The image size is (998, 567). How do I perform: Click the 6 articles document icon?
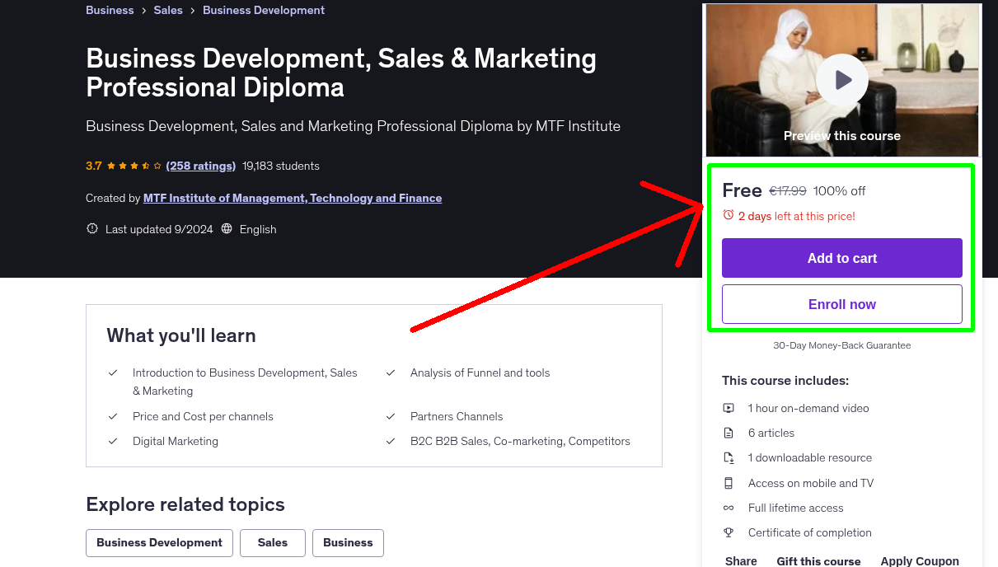coord(729,433)
